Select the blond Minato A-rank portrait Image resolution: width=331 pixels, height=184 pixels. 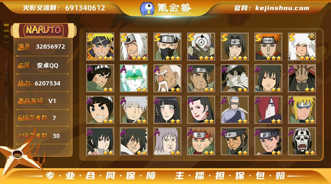click(x=302, y=110)
